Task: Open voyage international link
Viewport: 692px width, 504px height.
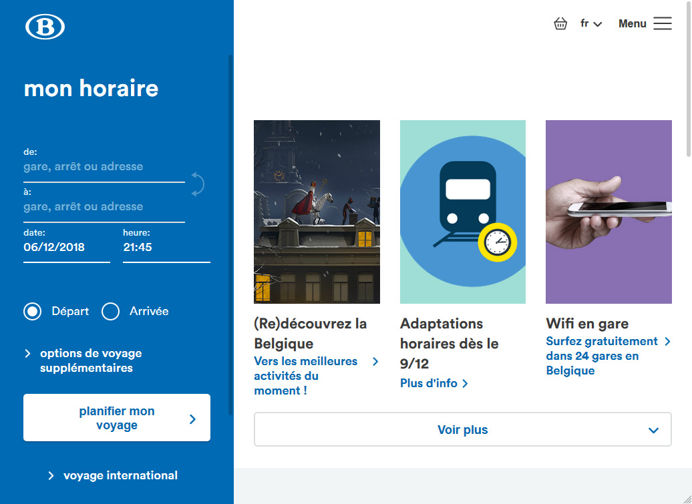Action: pos(113,475)
